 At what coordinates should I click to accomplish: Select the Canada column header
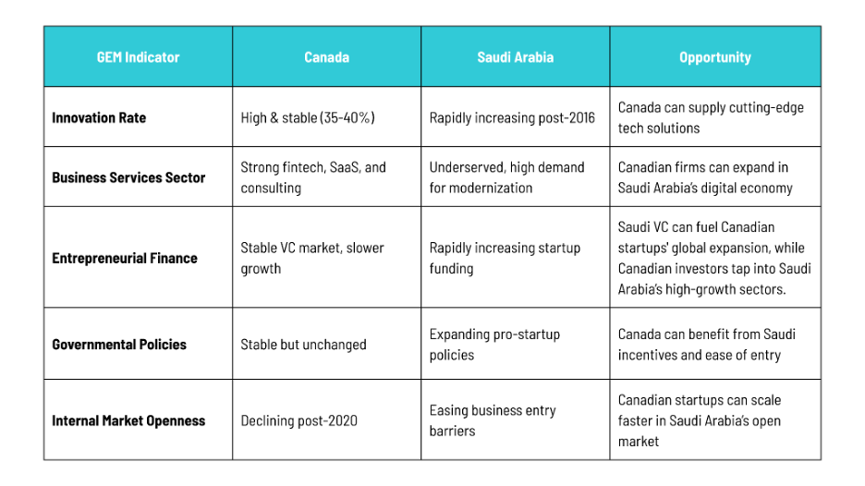click(x=326, y=57)
